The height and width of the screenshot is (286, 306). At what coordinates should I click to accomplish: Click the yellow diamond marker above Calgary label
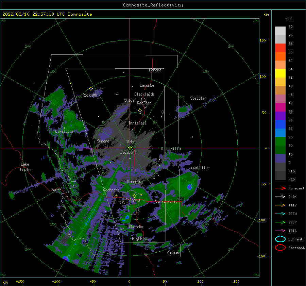tap(134, 196)
